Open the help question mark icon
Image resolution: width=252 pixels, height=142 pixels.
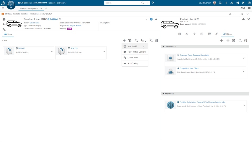(x=249, y=3)
